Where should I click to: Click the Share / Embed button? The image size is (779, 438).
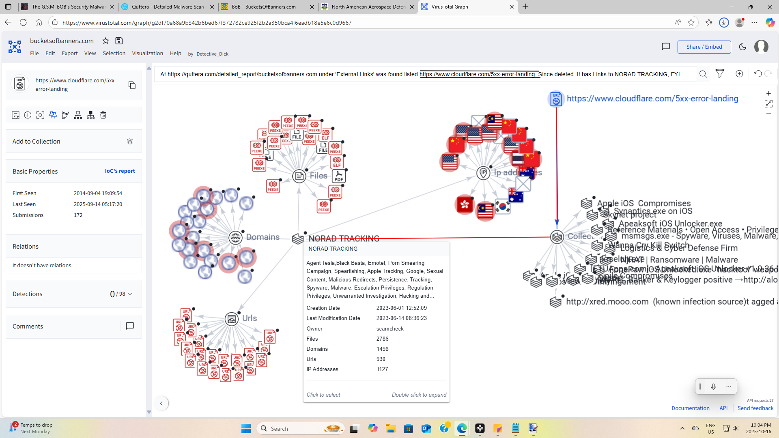[704, 47]
